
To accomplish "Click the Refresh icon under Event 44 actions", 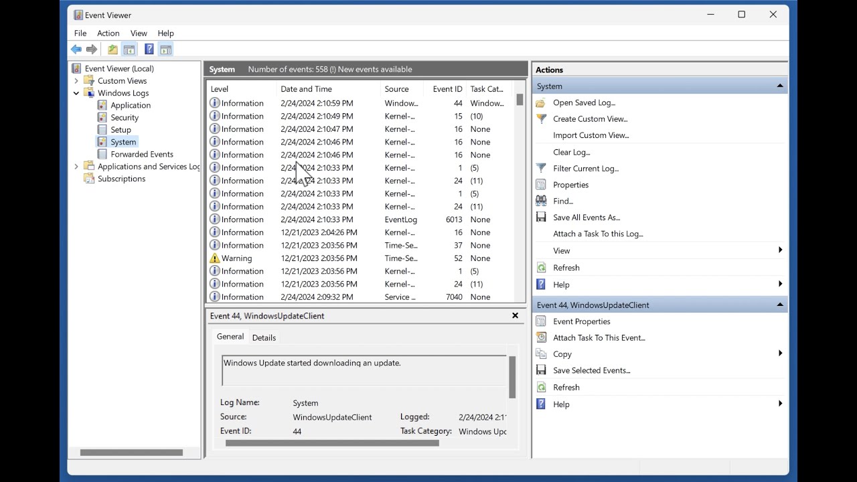I will tap(541, 388).
